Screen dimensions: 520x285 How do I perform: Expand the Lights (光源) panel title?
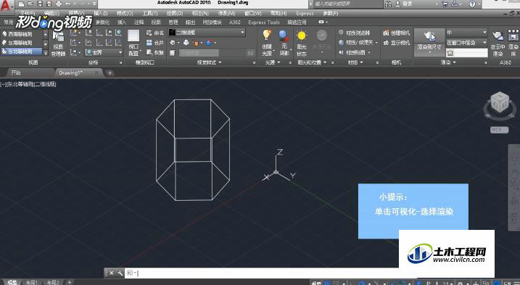click(273, 62)
